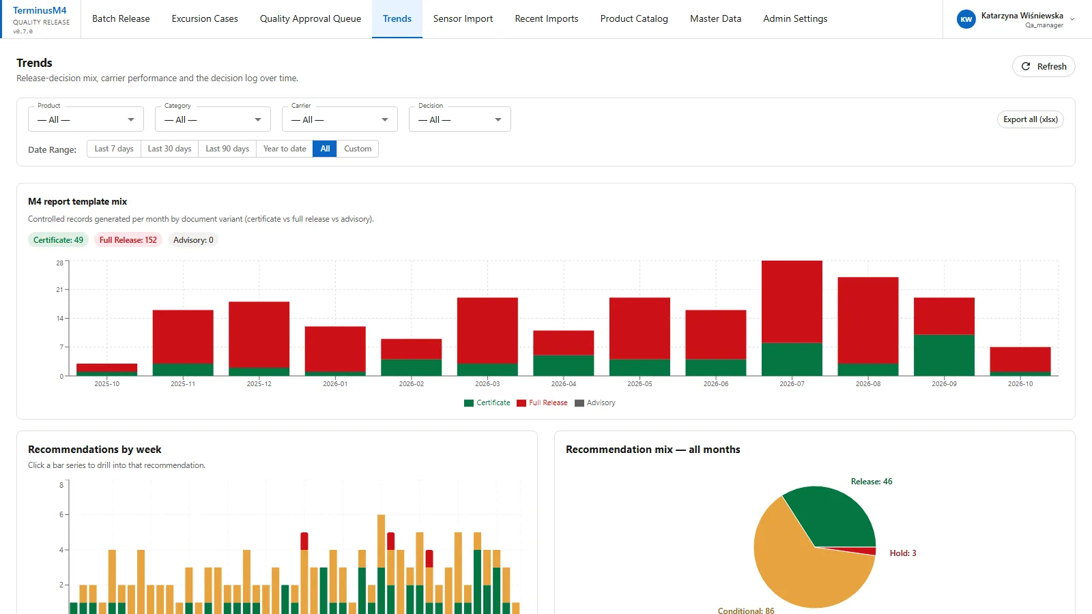
Task: Expand the user account menu chevron
Action: [1072, 19]
